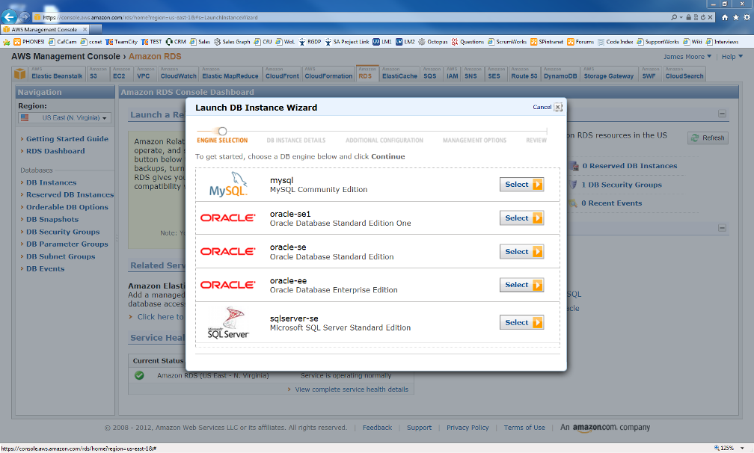
Task: Select the oracle-ee engine
Action: coord(522,285)
